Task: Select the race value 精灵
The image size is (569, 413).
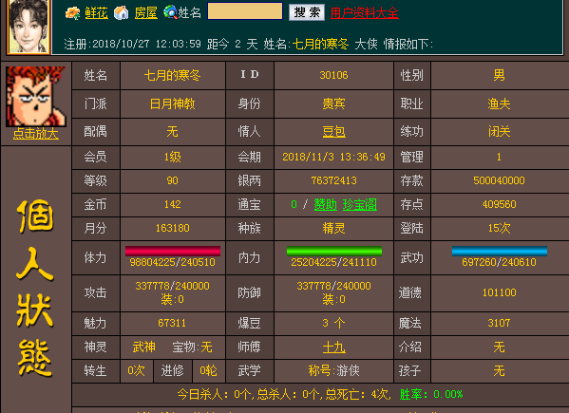Action: coord(333,228)
